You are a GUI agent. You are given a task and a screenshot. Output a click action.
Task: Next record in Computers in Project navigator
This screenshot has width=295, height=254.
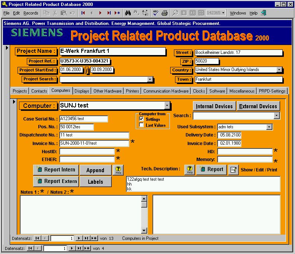(79, 238)
